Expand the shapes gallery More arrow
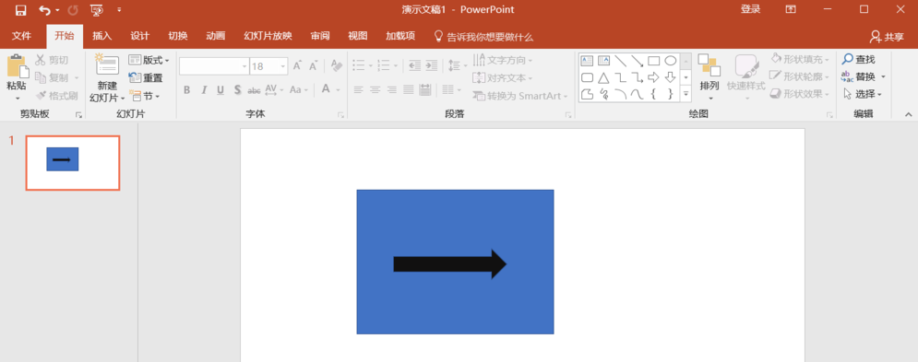The image size is (918, 362). pyautogui.click(x=686, y=94)
